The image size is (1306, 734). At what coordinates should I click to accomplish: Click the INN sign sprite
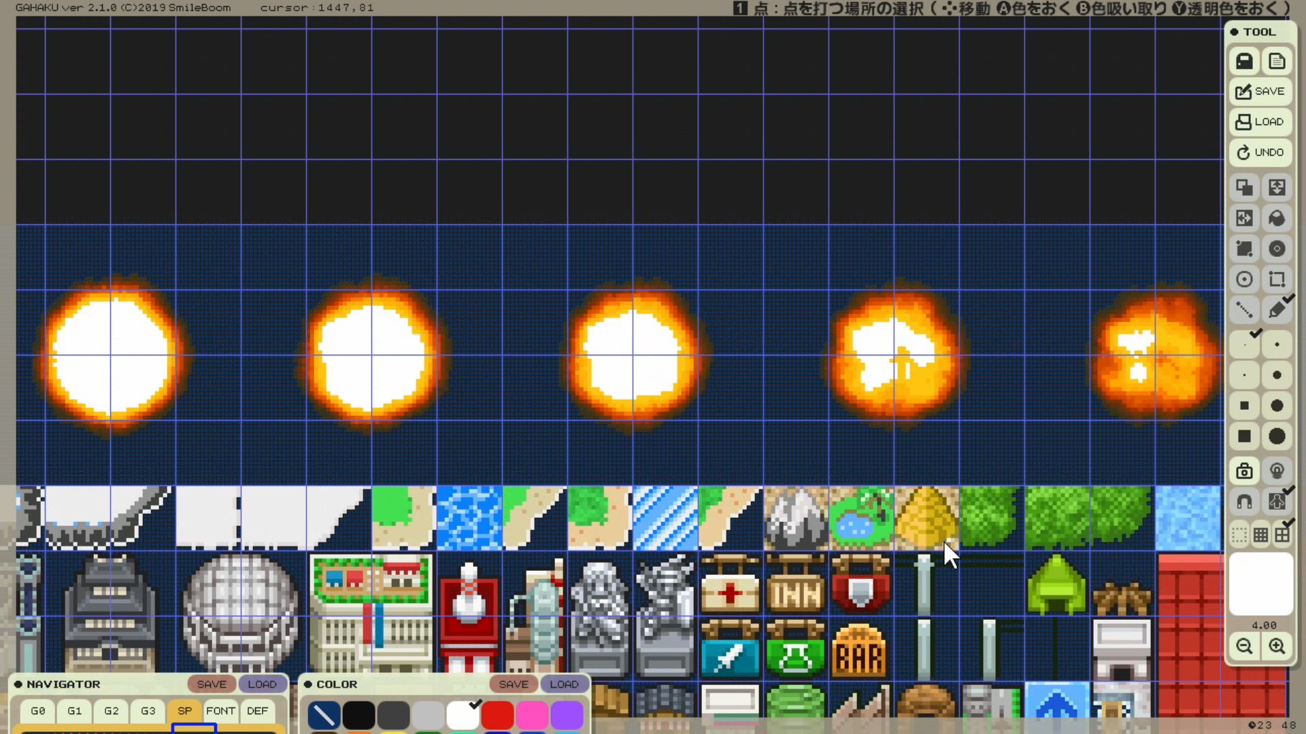tap(795, 583)
